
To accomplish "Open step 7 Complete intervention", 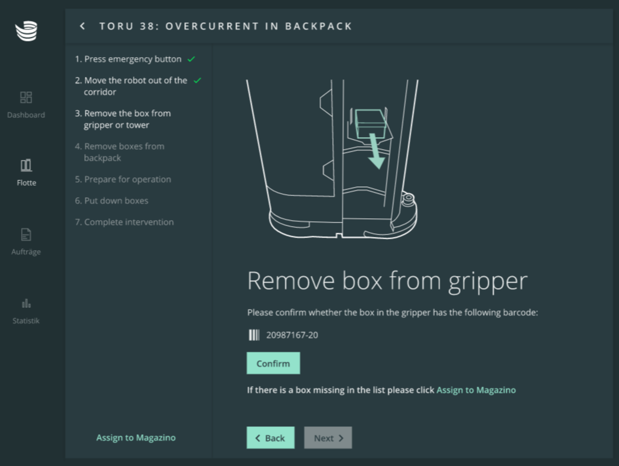I will point(124,222).
